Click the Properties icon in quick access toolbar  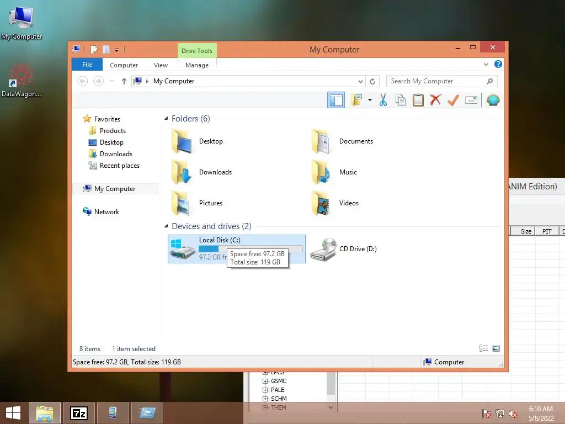(x=94, y=49)
